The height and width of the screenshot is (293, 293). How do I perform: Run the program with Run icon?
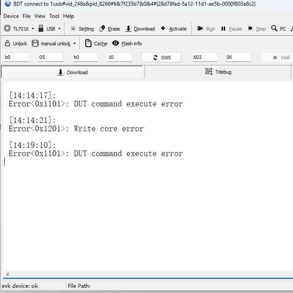pyautogui.click(x=200, y=29)
